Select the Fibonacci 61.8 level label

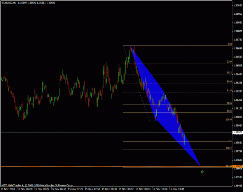229,91
